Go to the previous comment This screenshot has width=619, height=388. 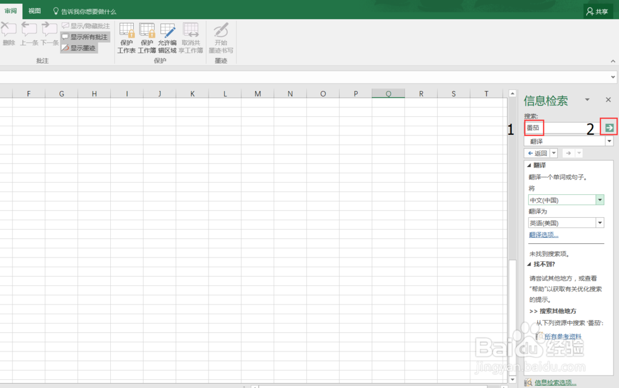pyautogui.click(x=29, y=34)
